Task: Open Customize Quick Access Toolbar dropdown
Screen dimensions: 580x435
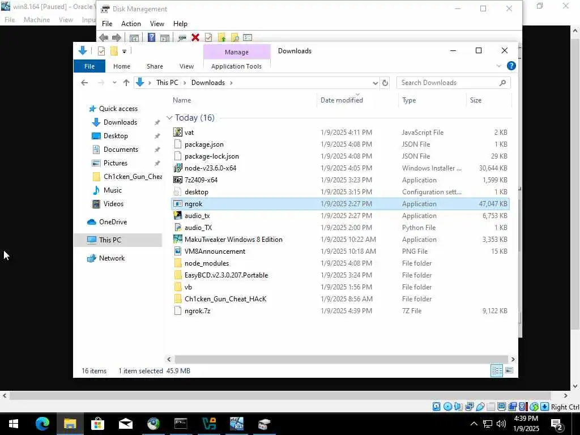Action: click(x=124, y=51)
